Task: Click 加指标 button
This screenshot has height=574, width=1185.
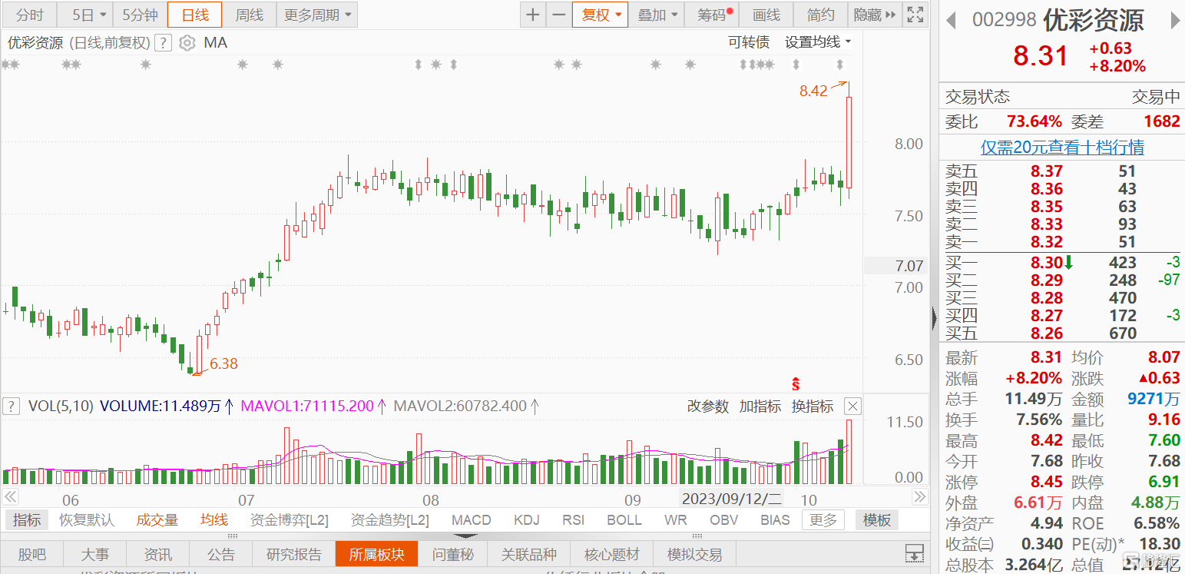Action: (x=760, y=406)
